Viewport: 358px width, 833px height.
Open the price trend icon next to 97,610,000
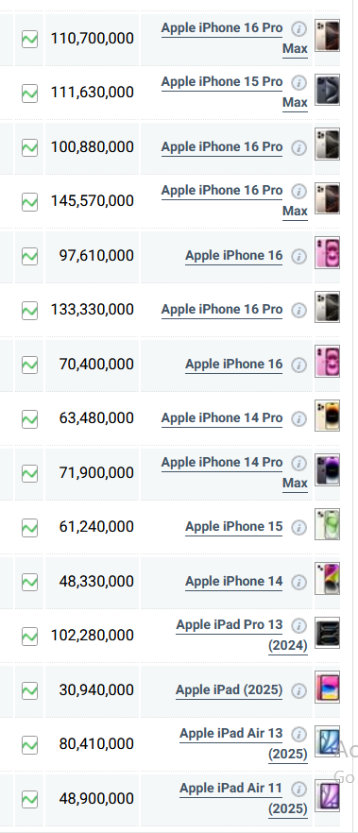point(29,257)
